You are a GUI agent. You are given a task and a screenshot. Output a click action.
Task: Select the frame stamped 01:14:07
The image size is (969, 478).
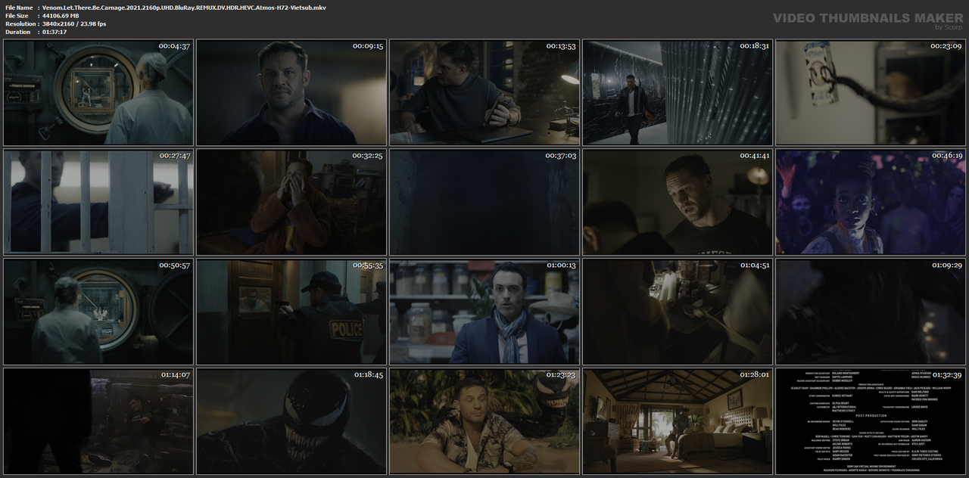coord(98,421)
